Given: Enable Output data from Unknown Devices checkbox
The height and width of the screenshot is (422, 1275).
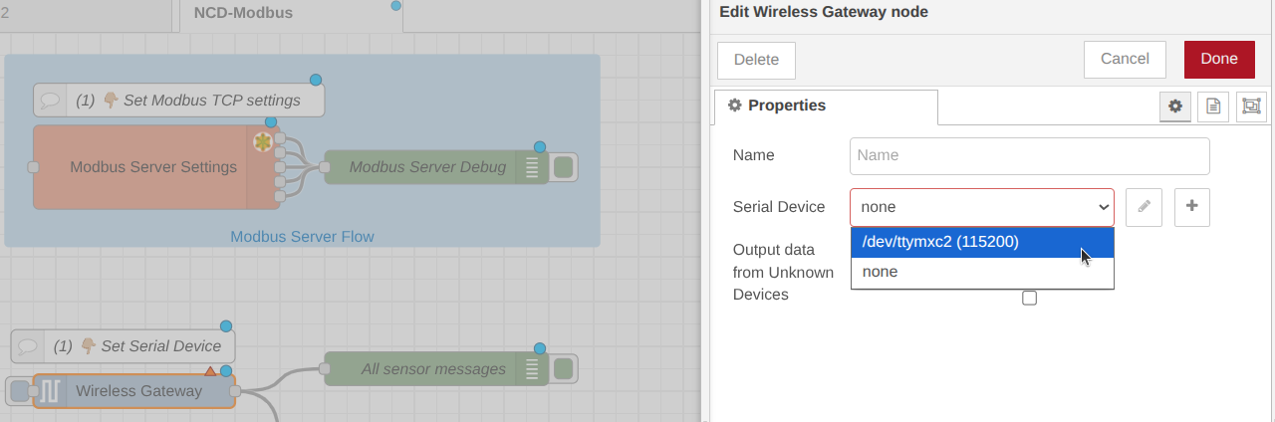Looking at the screenshot, I should click(1030, 298).
